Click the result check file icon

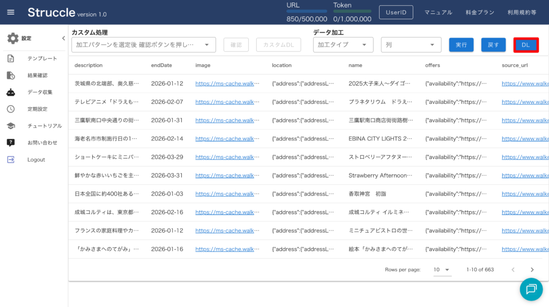point(11,75)
